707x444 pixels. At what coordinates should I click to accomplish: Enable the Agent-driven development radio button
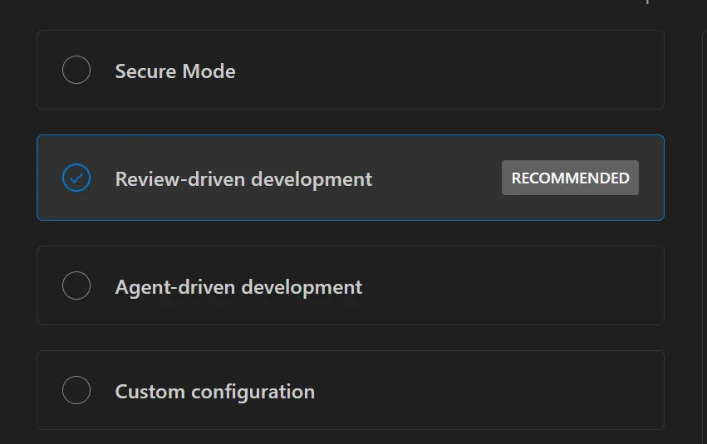[76, 285]
